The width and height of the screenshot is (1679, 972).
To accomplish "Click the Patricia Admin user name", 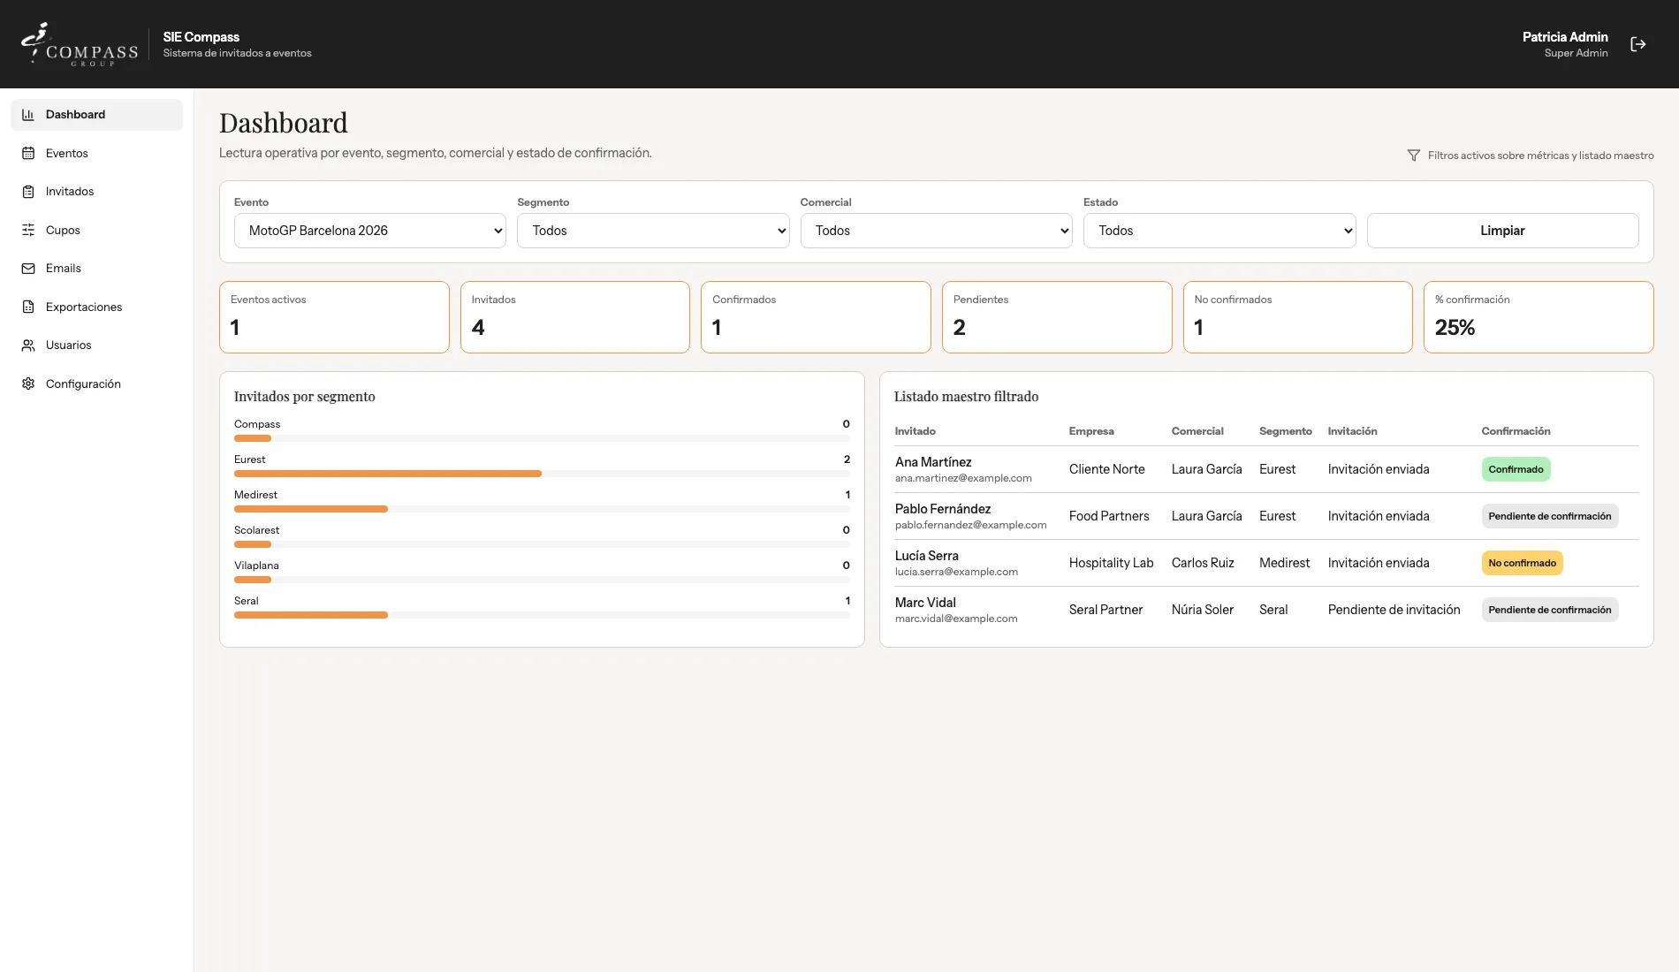I will (1565, 37).
